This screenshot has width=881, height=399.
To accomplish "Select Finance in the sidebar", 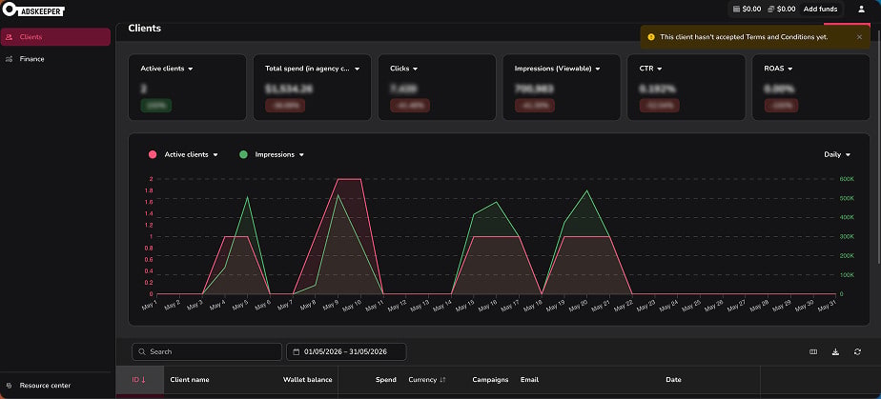I will click(55, 59).
